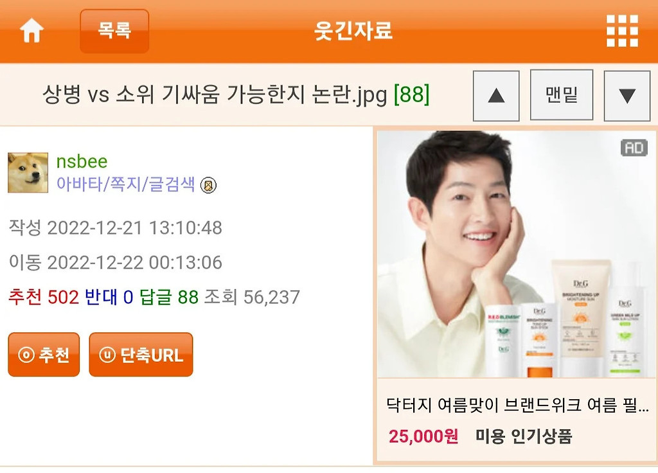The width and height of the screenshot is (658, 473).
Task: View the 답글 88 replies count
Action: pyautogui.click(x=169, y=297)
